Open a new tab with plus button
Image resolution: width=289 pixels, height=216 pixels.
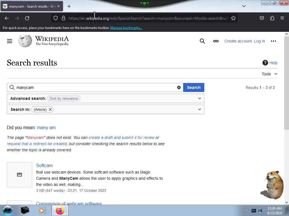point(69,6)
